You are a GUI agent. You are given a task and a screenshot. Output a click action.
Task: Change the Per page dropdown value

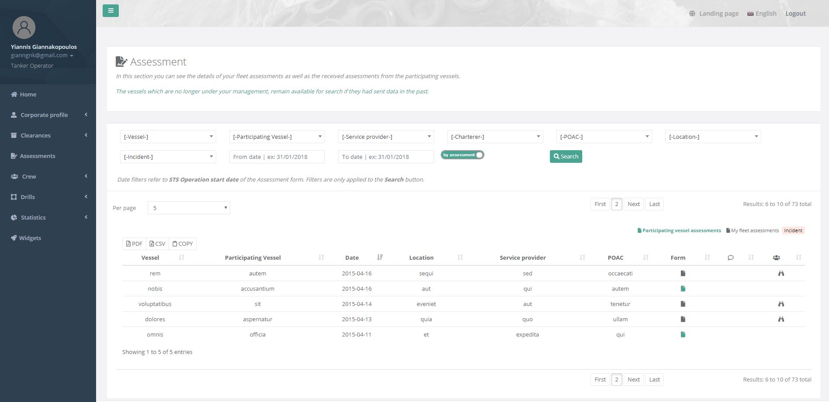coord(189,208)
